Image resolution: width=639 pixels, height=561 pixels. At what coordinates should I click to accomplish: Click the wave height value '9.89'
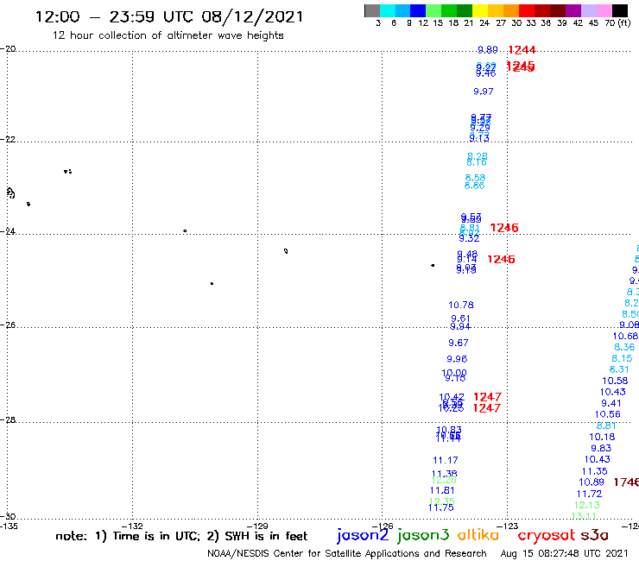[487, 50]
